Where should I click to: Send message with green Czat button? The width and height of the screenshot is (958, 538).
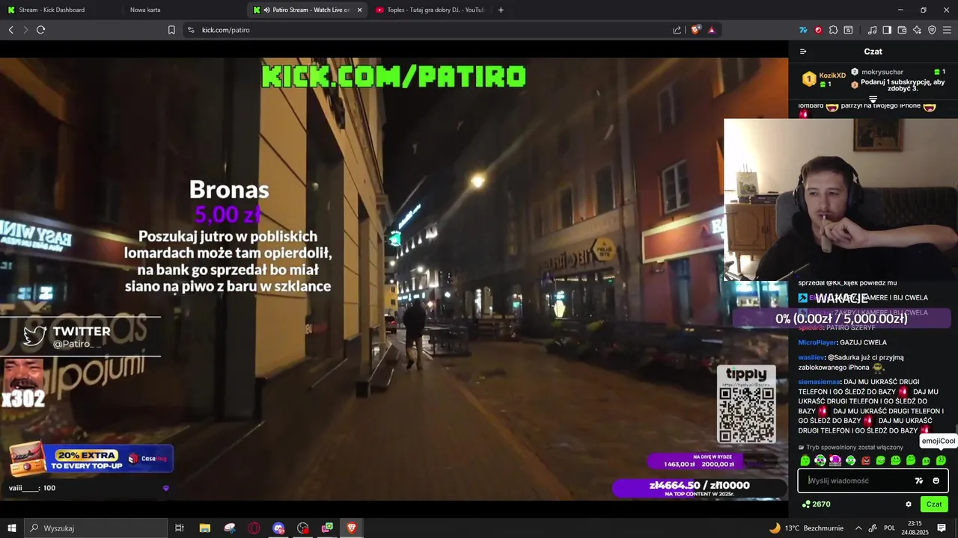click(x=934, y=504)
